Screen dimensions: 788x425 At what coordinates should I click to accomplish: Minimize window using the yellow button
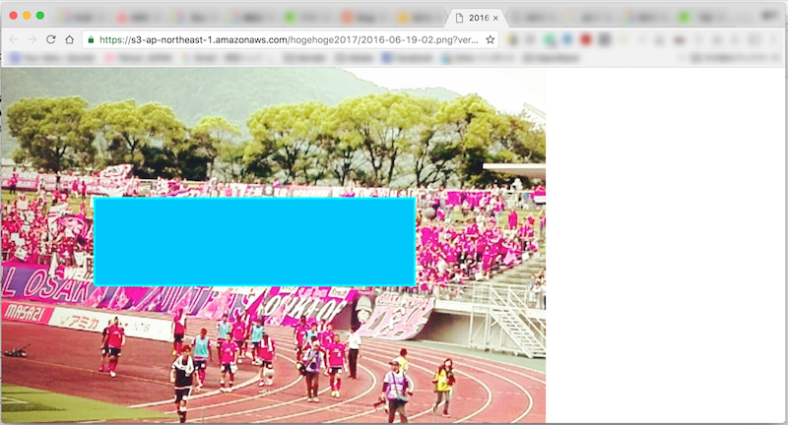(x=27, y=16)
